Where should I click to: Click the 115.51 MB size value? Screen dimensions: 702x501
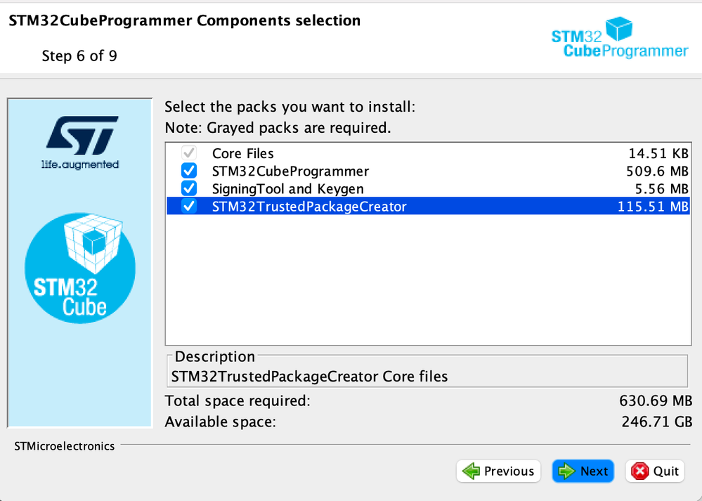click(x=654, y=207)
